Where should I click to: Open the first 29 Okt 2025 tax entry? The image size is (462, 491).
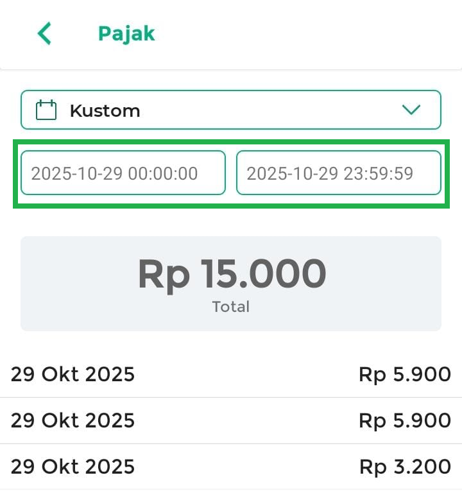[x=73, y=374]
